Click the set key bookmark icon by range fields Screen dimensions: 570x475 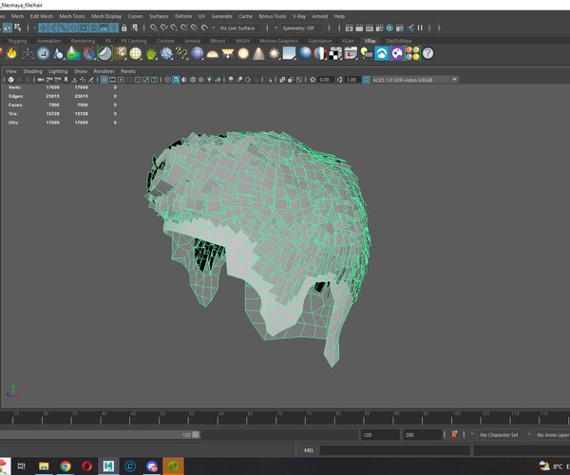454,434
